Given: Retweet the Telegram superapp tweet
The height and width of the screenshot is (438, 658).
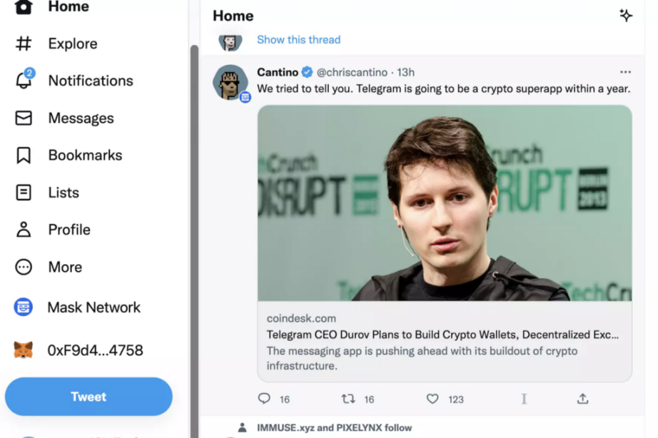Looking at the screenshot, I should [x=348, y=399].
